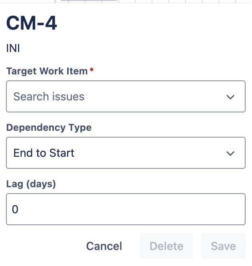
Task: Click the 0 value in Lag field
Action: pos(15,210)
